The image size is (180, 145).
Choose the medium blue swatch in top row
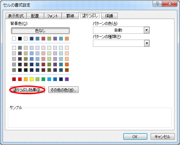(x=37, y=39)
